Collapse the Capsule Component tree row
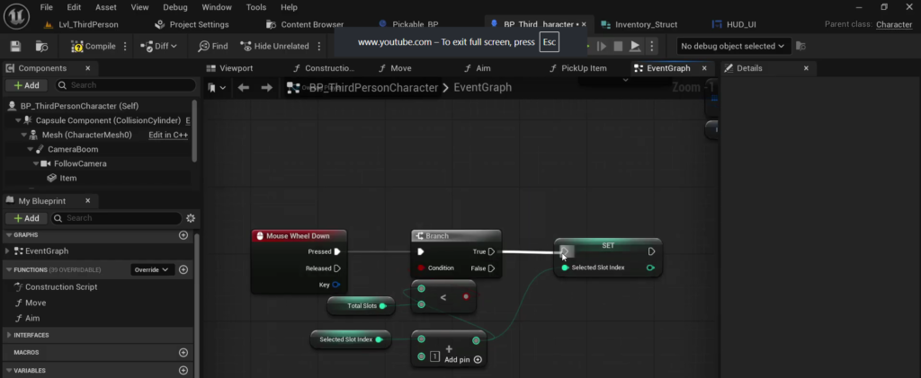The width and height of the screenshot is (921, 378). (x=18, y=120)
